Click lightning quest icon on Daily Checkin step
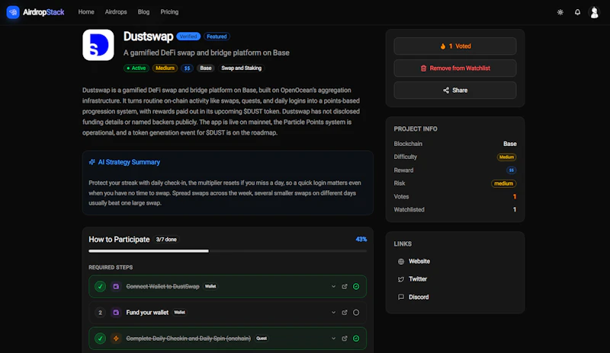The image size is (610, 353). coord(116,339)
